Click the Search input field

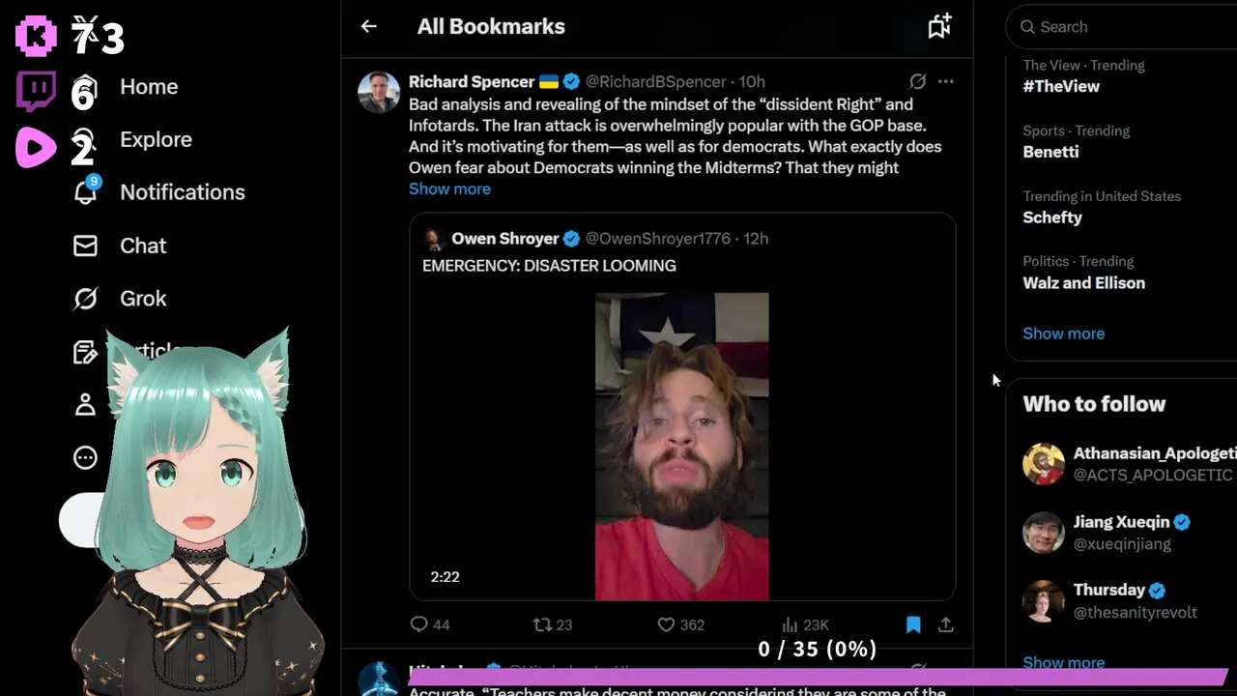pyautogui.click(x=1126, y=27)
